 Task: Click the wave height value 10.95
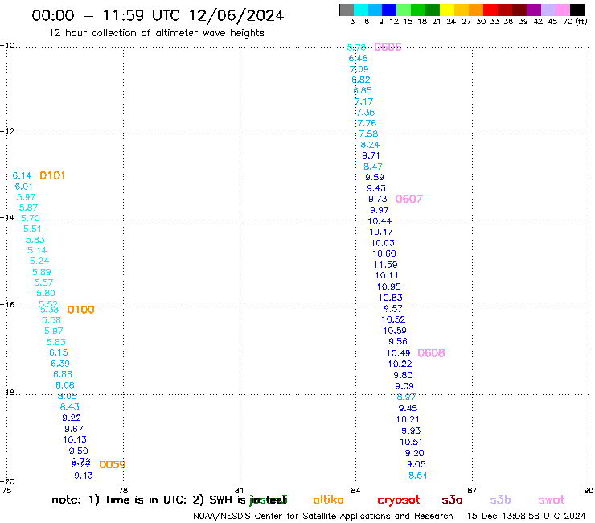point(388,286)
